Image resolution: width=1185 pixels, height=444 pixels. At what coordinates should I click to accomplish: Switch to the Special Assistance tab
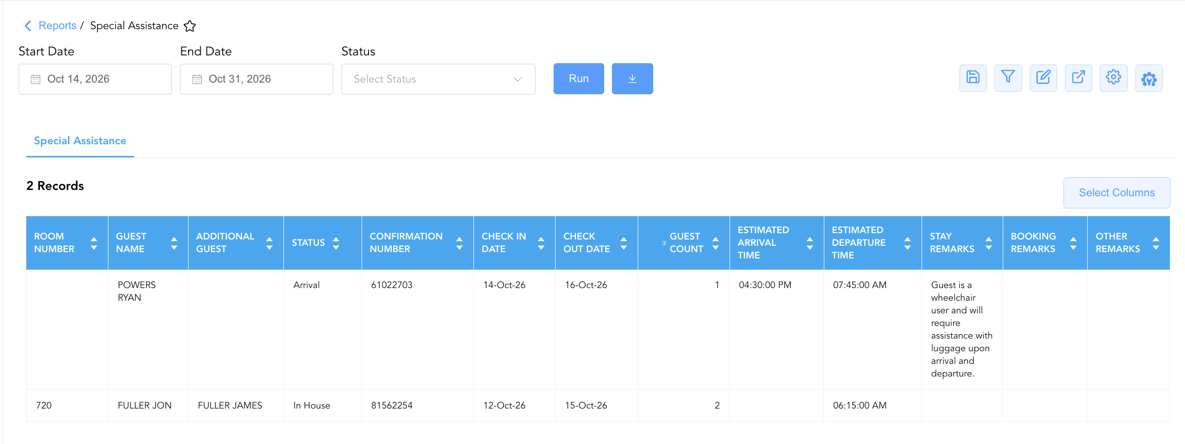[80, 141]
